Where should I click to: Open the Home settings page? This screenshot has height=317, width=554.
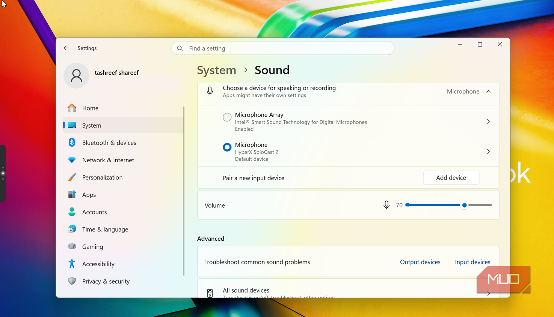(x=123, y=108)
